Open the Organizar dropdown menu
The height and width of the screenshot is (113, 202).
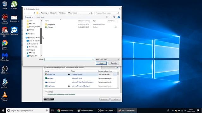(x=29, y=17)
